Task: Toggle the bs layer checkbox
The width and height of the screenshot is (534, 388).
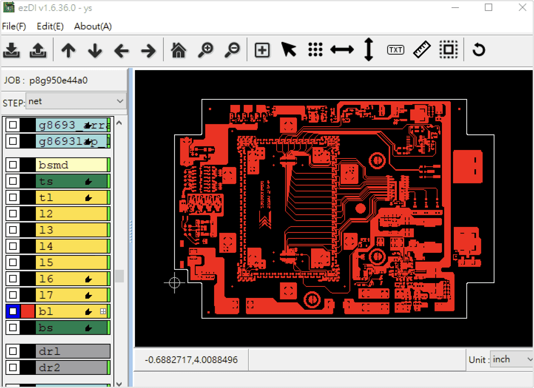Action: 13,327
